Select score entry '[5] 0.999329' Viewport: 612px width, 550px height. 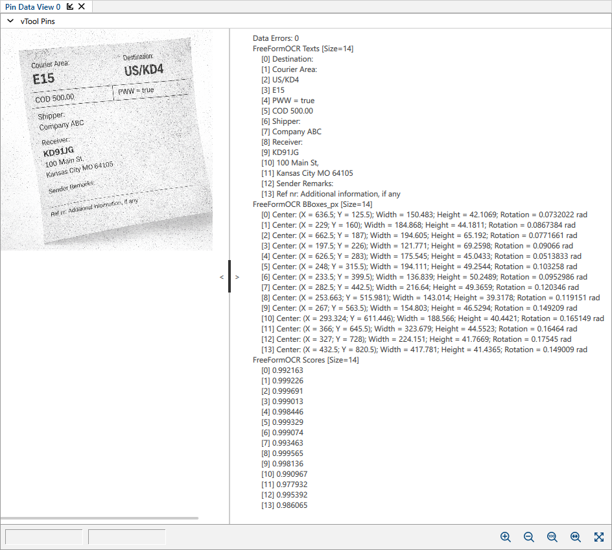[282, 422]
